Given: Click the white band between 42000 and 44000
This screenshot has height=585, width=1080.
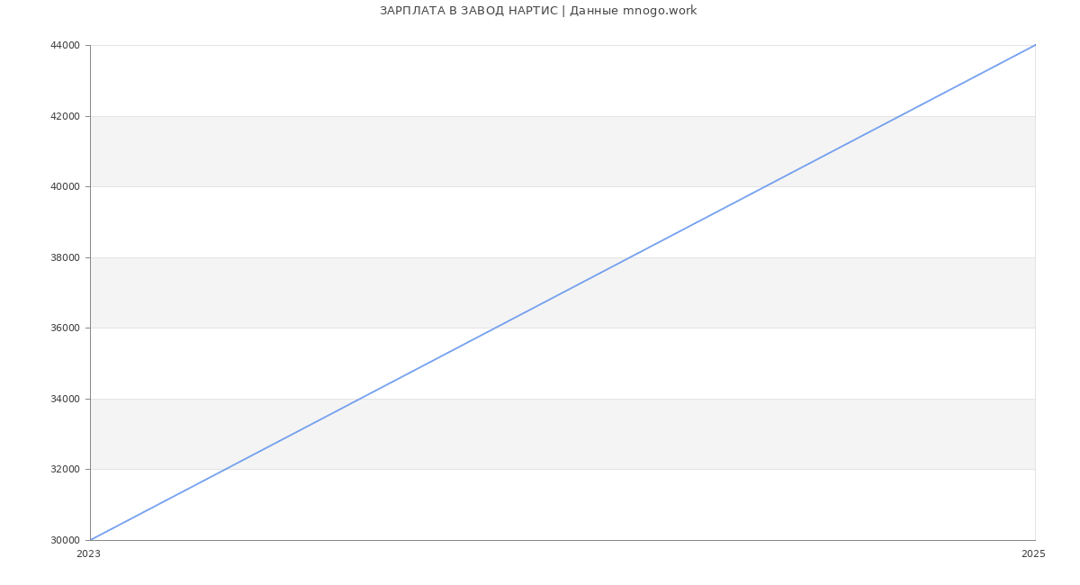Looking at the screenshot, I should tap(450, 81).
